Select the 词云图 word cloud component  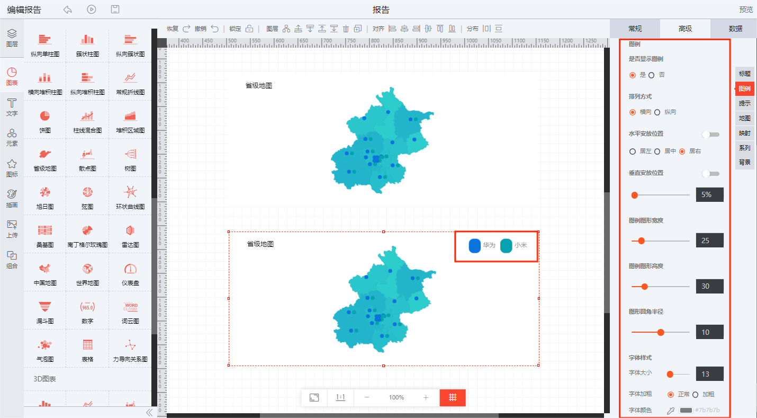coord(130,312)
